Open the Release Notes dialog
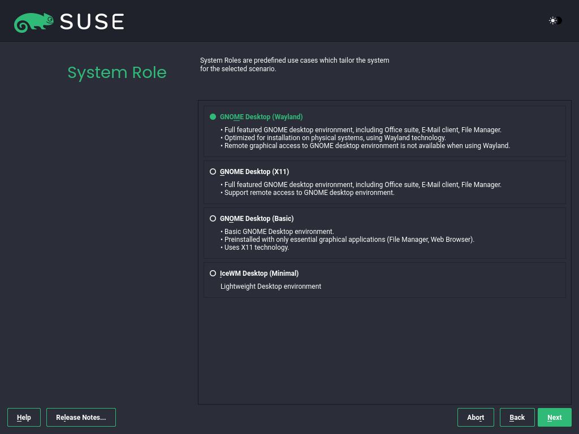 click(x=81, y=417)
